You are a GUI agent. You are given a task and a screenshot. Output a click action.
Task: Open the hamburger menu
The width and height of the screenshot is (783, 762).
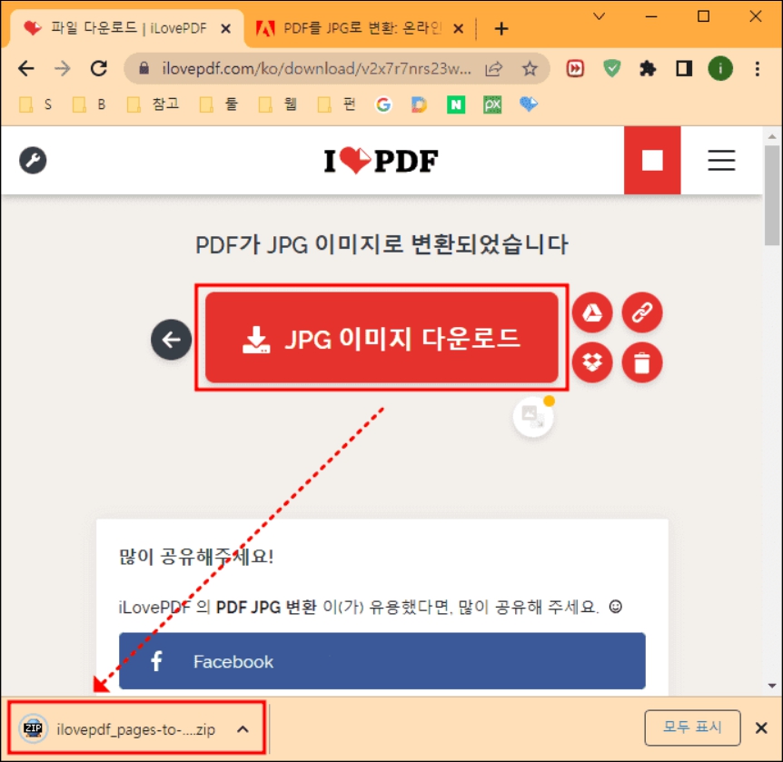pyautogui.click(x=721, y=160)
